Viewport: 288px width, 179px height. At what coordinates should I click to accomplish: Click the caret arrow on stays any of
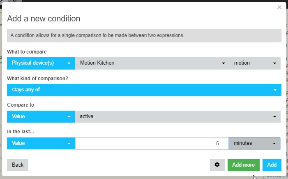(x=275, y=90)
